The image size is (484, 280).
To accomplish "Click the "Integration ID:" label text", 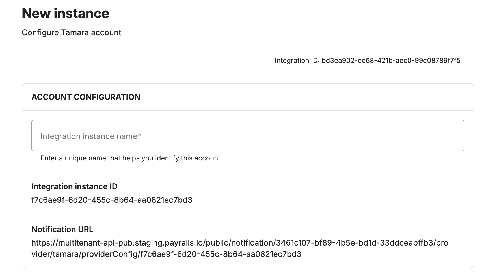I will click(297, 61).
